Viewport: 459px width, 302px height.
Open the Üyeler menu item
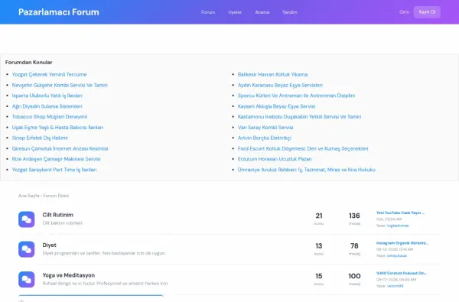tap(235, 12)
